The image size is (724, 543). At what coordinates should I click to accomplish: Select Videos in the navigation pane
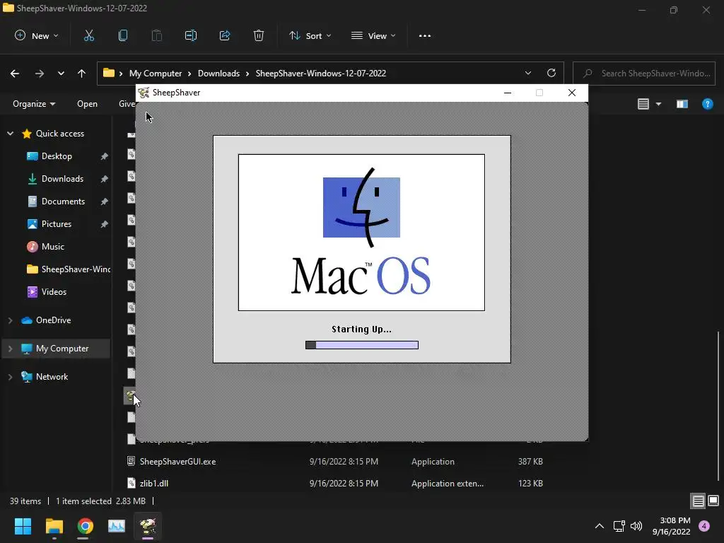click(x=54, y=292)
